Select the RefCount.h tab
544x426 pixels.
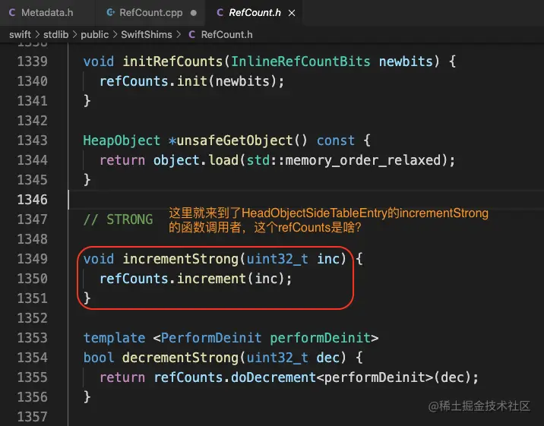[x=255, y=13]
